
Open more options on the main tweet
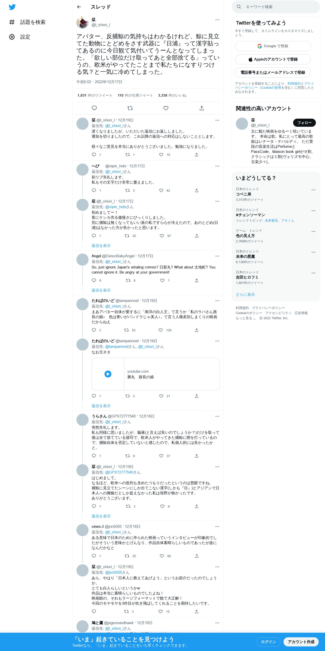[x=217, y=20]
